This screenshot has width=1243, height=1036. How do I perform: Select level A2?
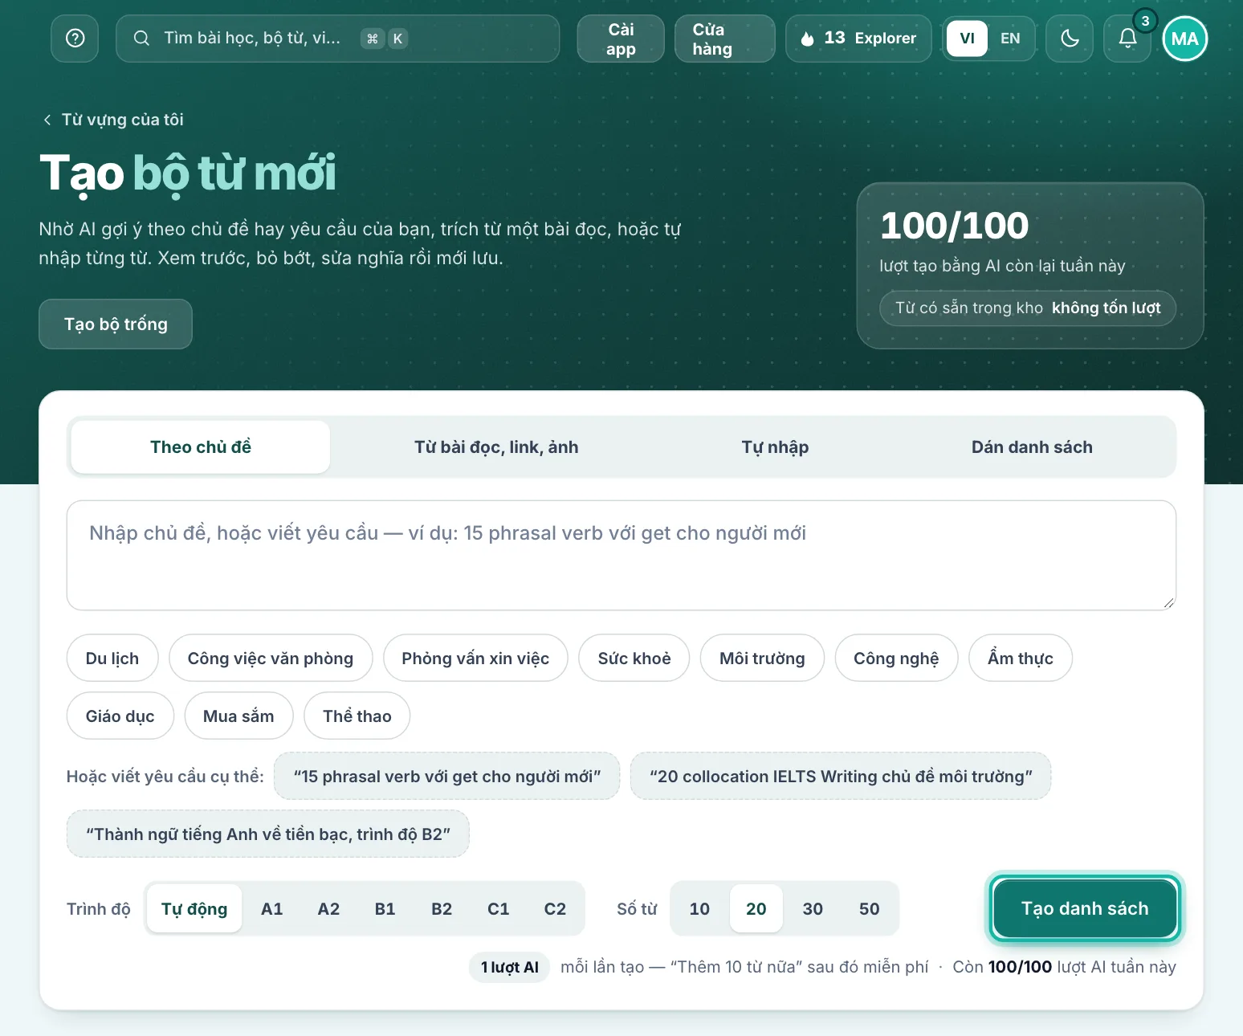328,908
